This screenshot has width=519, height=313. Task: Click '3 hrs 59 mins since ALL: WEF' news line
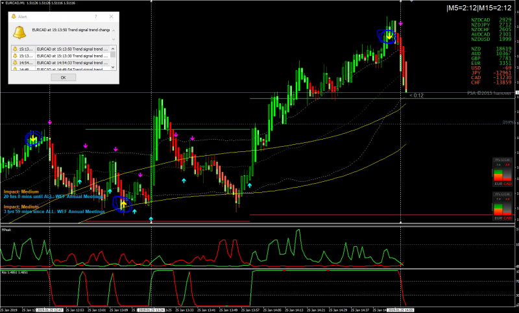click(x=54, y=212)
